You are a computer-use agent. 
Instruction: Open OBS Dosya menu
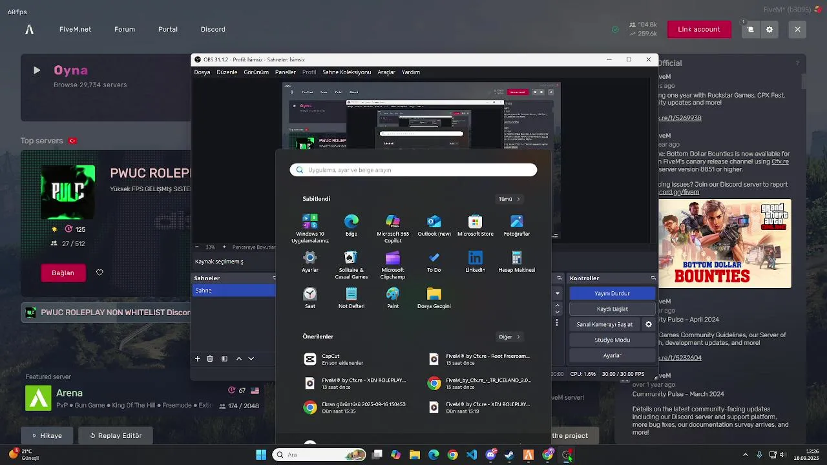(x=202, y=72)
